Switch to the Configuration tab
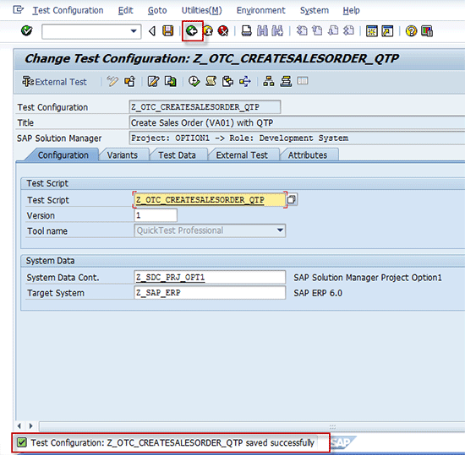465x455 pixels. pyautogui.click(x=63, y=155)
